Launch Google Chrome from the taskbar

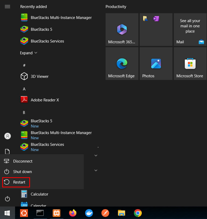coord(138,213)
